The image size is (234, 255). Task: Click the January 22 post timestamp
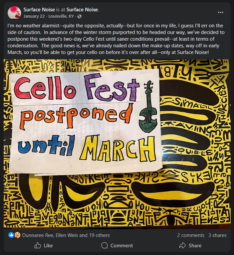click(x=34, y=16)
